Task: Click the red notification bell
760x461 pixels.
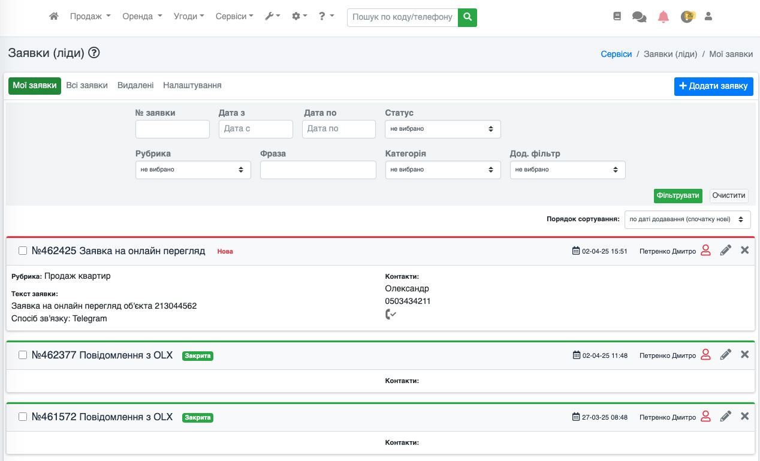Action: pos(663,17)
